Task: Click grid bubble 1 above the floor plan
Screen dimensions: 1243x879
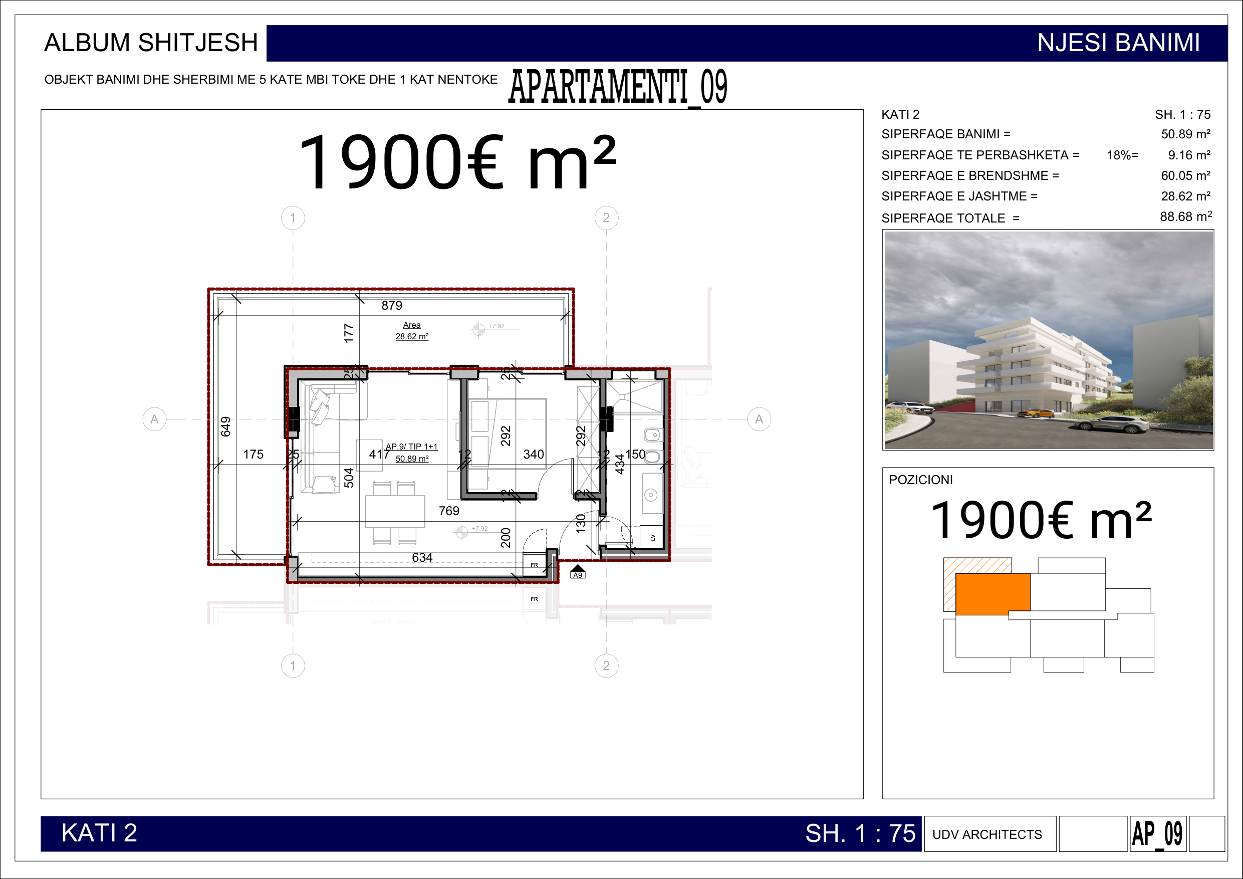Action: (x=293, y=217)
